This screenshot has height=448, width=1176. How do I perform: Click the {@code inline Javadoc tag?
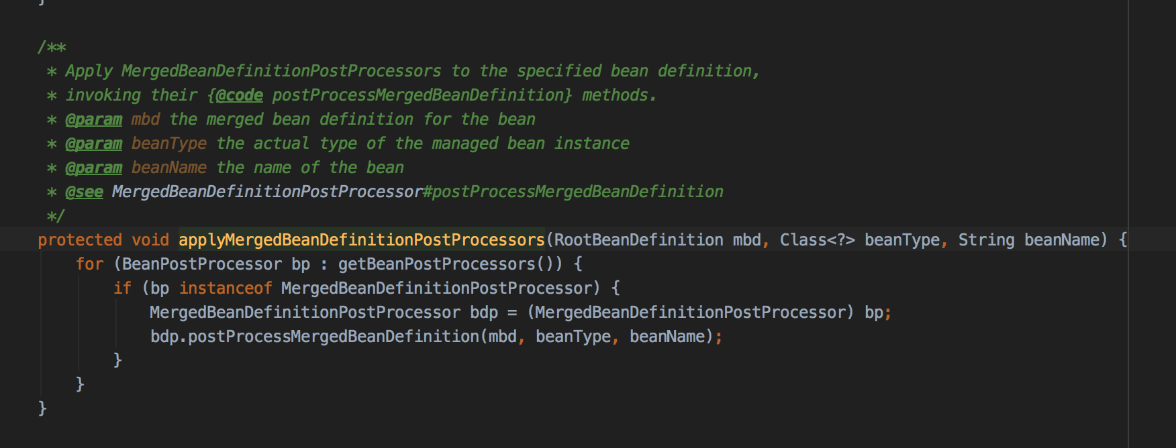point(235,95)
